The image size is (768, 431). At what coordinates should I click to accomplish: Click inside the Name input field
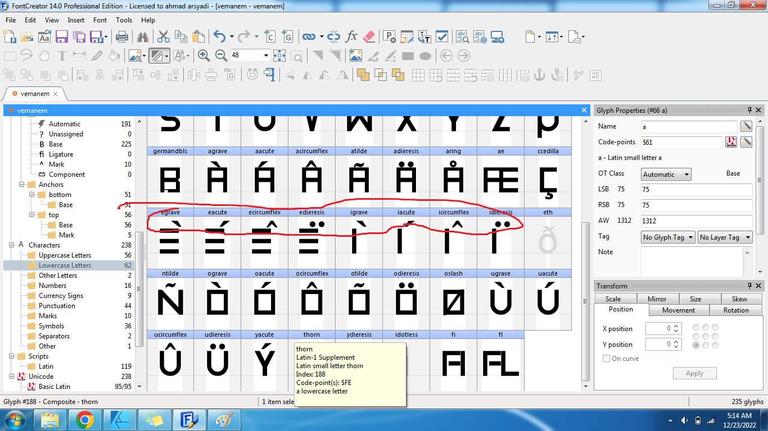[x=689, y=126]
